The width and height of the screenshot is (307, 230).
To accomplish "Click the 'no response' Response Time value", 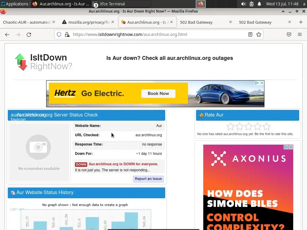I will [x=152, y=144].
